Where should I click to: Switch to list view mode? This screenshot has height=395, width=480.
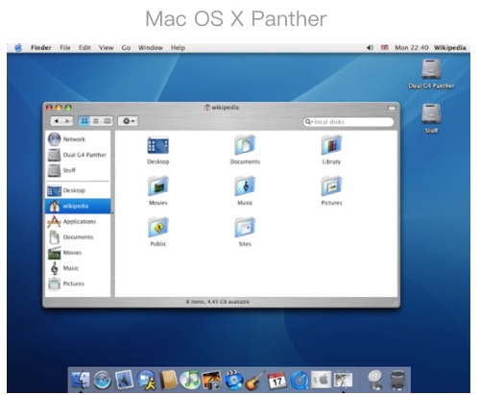coord(96,121)
